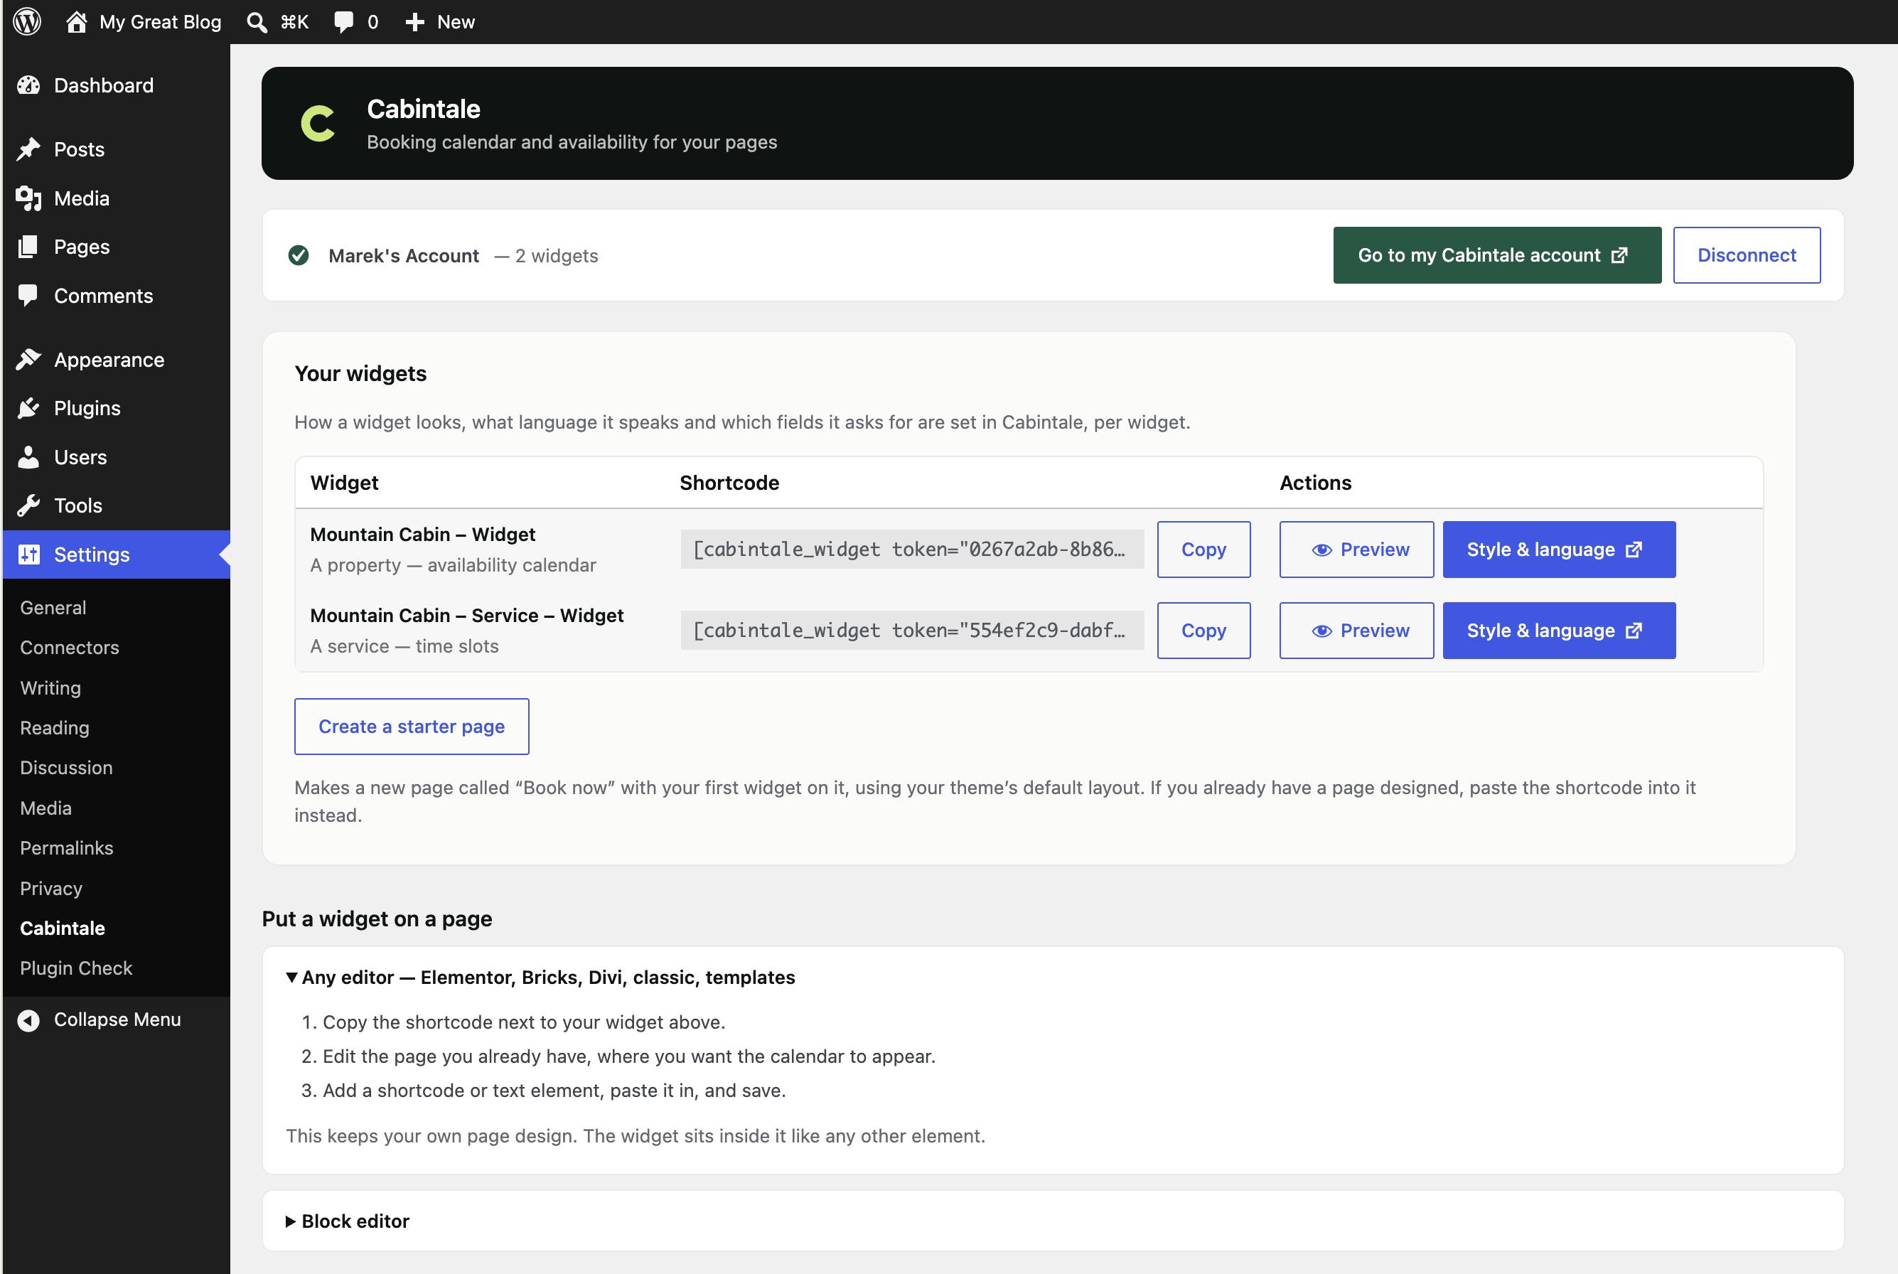
Task: Expand the Block editor section
Action: pos(348,1221)
